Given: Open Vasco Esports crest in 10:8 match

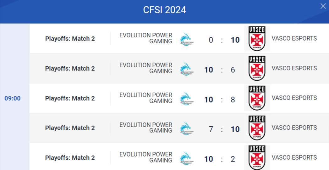Looking at the screenshot, I should coord(257,98).
